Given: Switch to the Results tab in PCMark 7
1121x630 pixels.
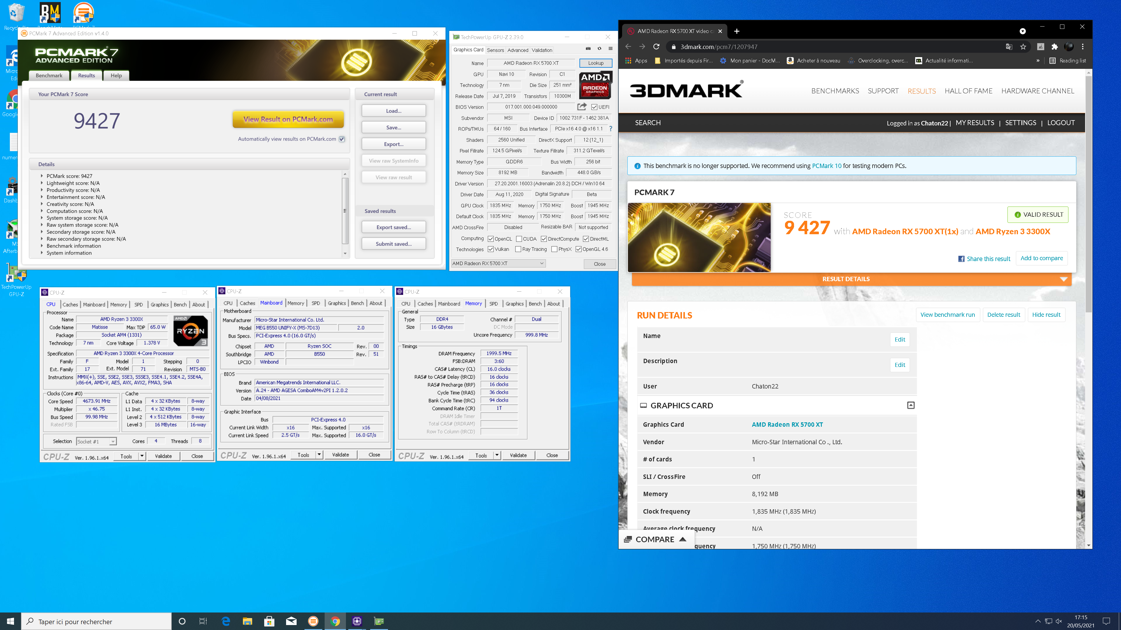Looking at the screenshot, I should click(x=86, y=76).
